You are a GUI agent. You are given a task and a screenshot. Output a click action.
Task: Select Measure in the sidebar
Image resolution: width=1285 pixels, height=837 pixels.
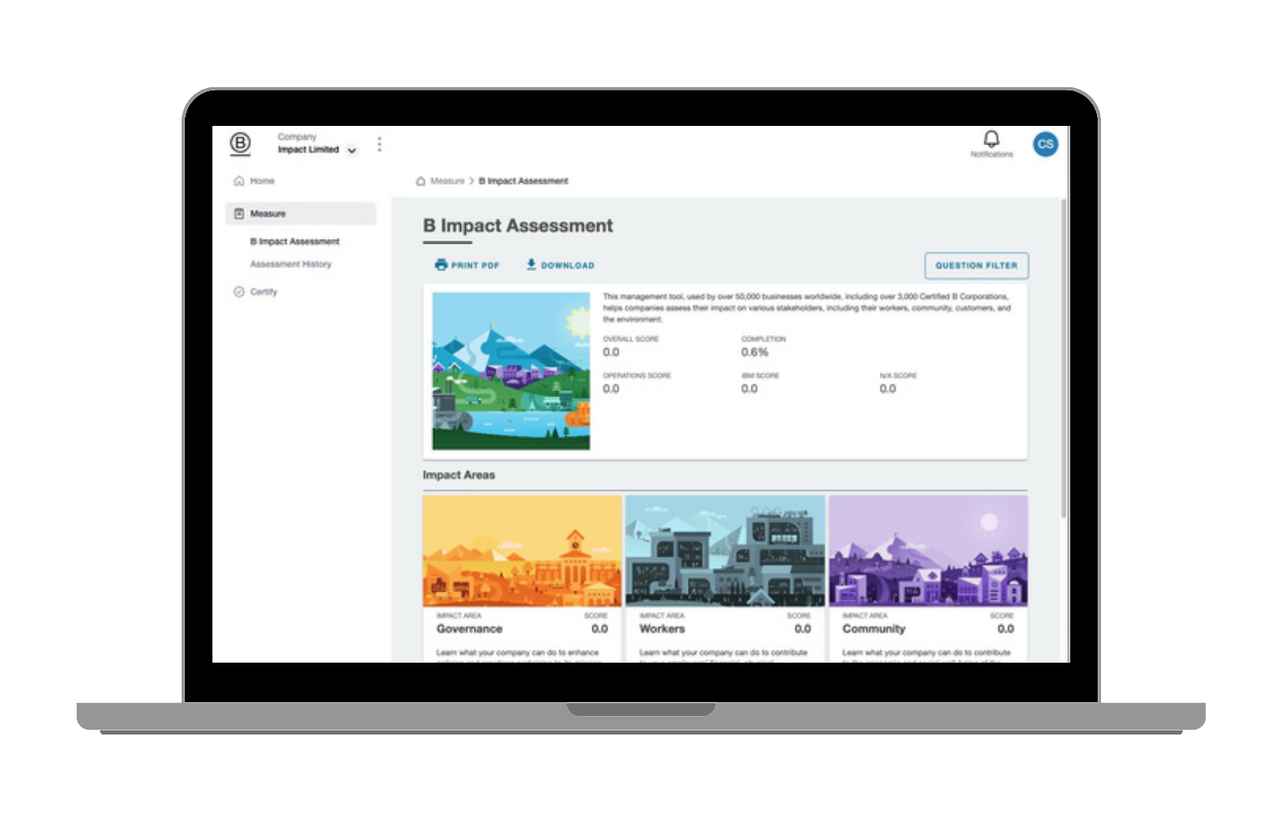tap(300, 214)
